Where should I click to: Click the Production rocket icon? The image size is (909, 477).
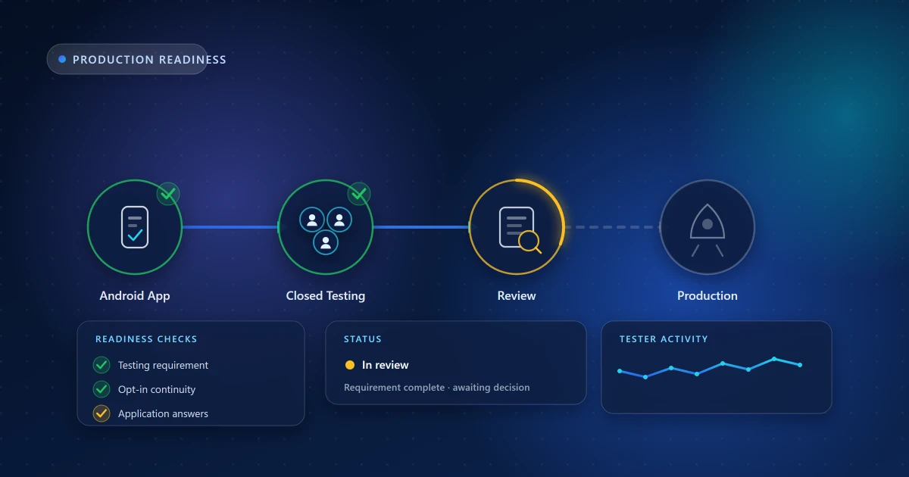click(708, 230)
